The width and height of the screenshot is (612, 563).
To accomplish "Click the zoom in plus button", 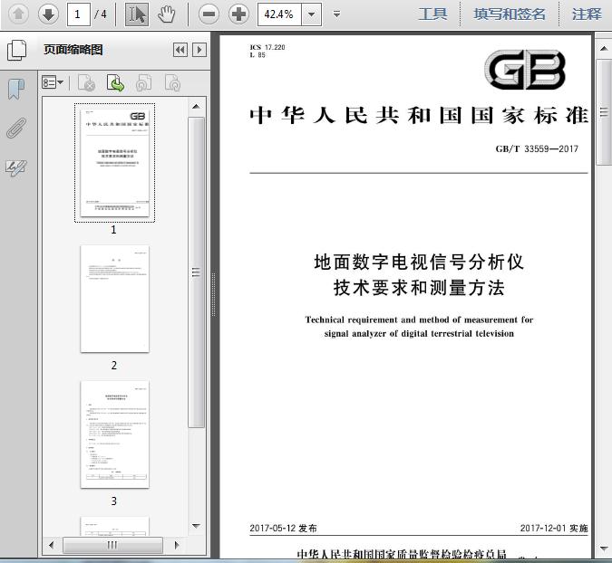I will click(x=238, y=14).
